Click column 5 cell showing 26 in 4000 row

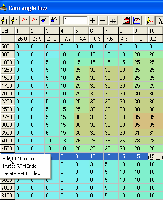click(x=81, y=141)
